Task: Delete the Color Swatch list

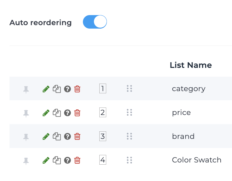Action: coord(77,160)
